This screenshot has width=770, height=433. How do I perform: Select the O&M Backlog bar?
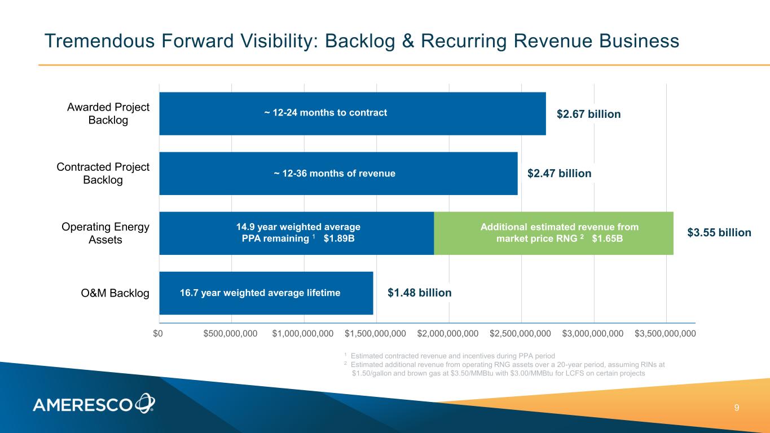[x=266, y=293]
